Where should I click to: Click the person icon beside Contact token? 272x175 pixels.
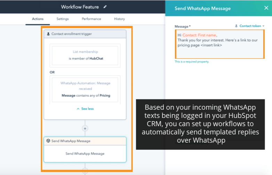click(236, 26)
